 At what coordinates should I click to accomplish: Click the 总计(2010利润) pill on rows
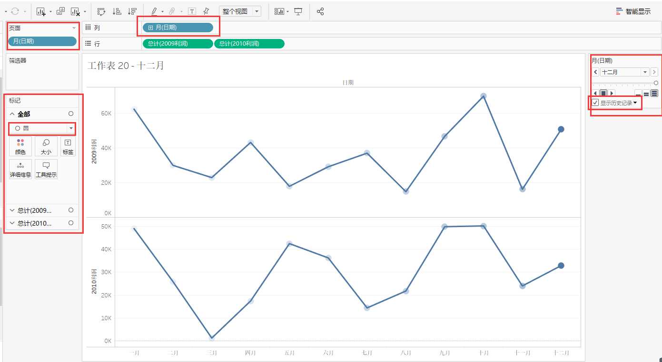(x=249, y=44)
